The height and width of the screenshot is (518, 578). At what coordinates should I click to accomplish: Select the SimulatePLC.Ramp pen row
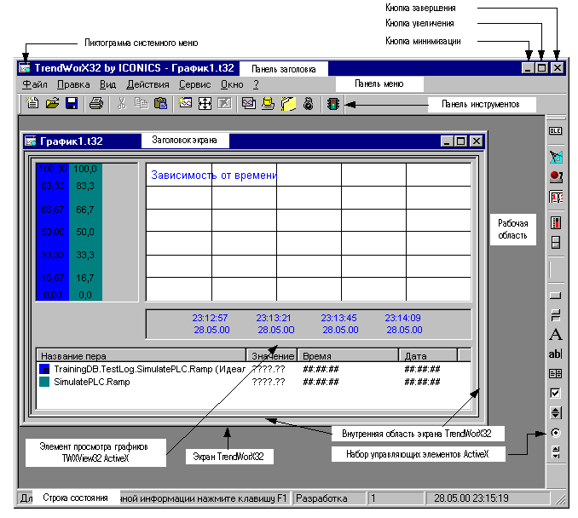(x=253, y=382)
